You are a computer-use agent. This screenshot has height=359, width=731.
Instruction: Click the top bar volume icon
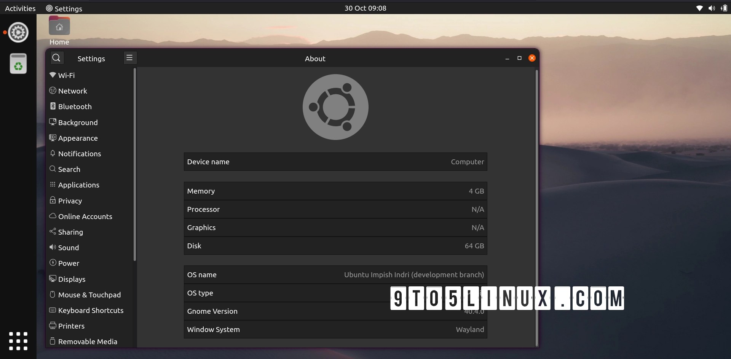(712, 8)
